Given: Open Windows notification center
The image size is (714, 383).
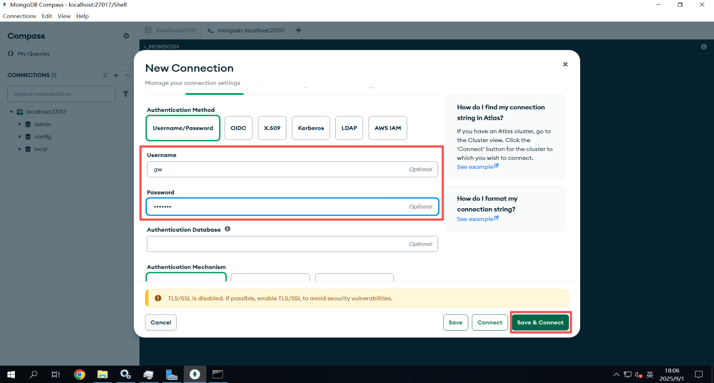Looking at the screenshot, I should 699,375.
